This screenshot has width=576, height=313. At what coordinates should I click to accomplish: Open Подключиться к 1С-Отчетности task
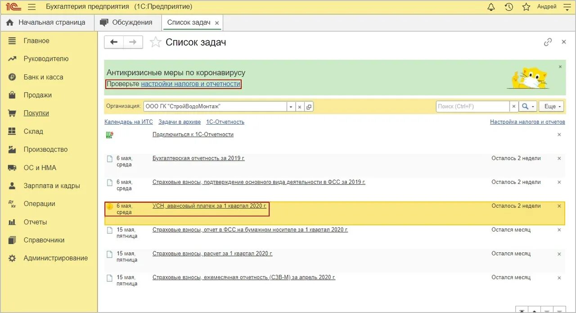[x=193, y=134]
